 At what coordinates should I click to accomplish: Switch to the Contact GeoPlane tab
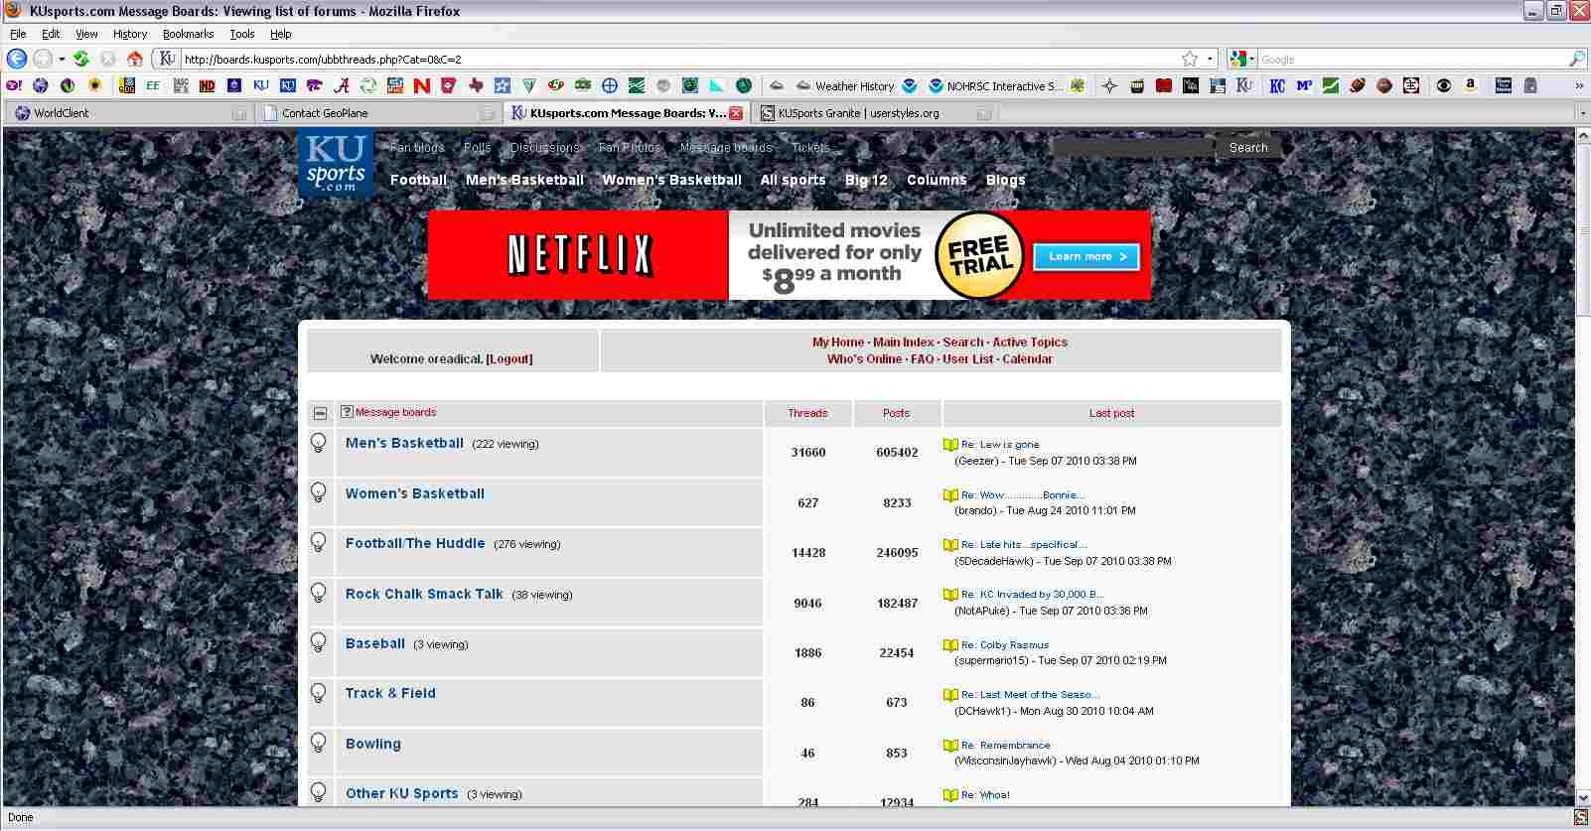[378, 113]
